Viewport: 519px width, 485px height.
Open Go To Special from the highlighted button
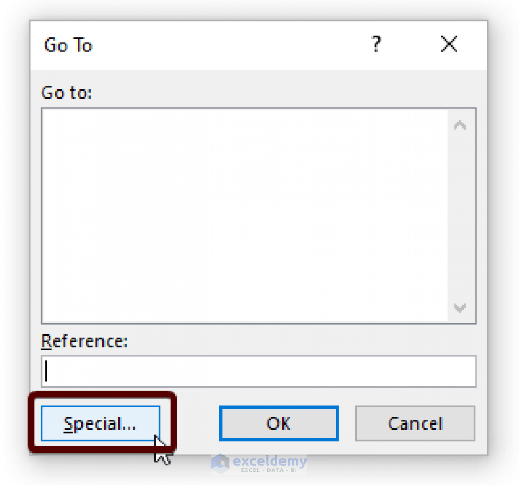tap(101, 423)
